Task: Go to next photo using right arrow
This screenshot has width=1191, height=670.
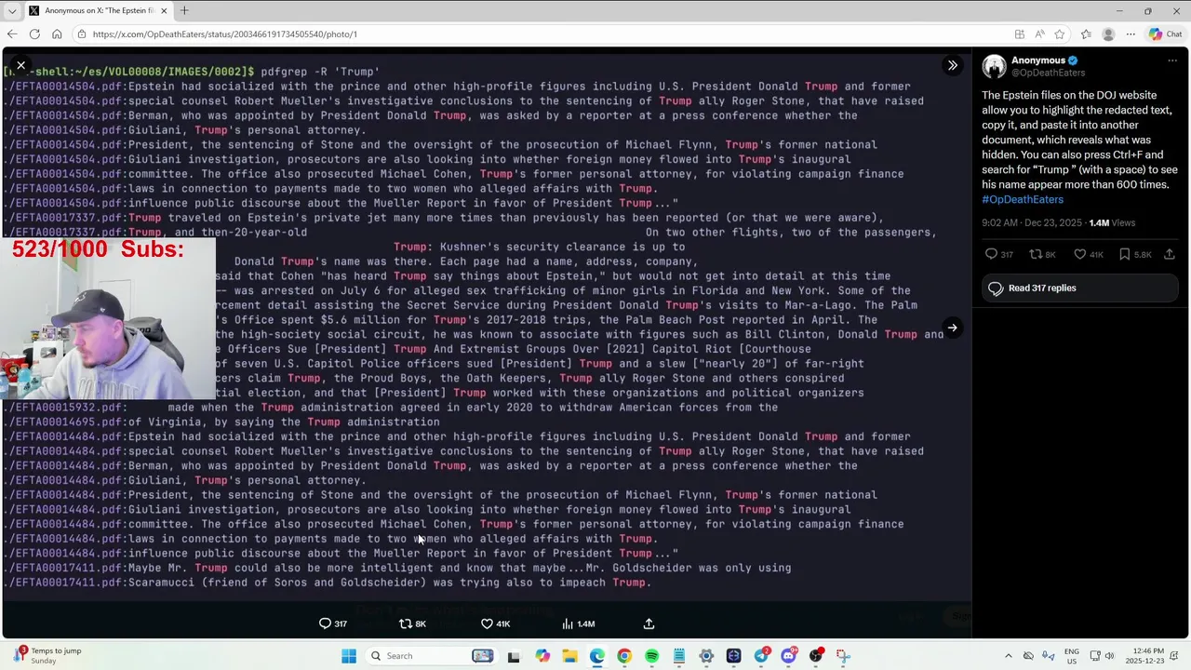Action: click(x=952, y=328)
